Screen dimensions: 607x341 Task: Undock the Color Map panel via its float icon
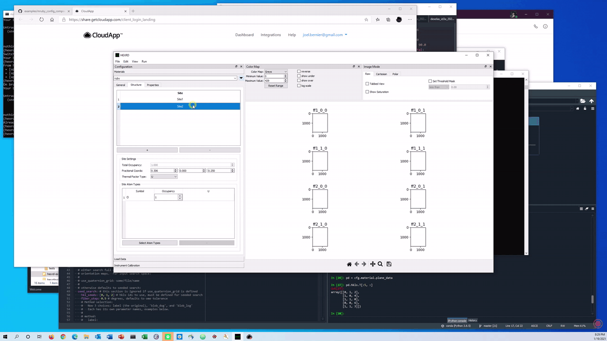click(354, 66)
